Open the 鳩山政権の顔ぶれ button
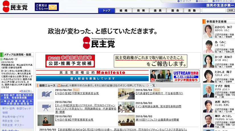The height and width of the screenshot is (131, 235). click(17, 102)
